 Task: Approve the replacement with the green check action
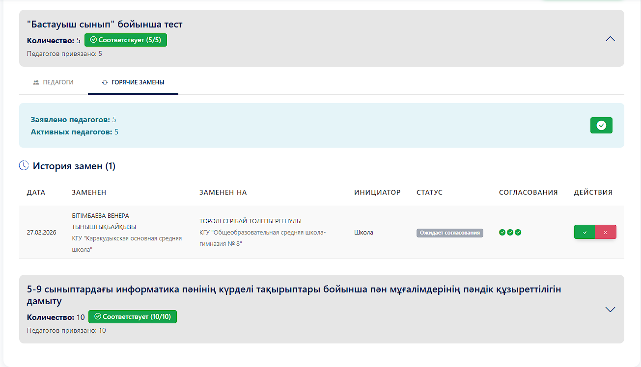(585, 232)
